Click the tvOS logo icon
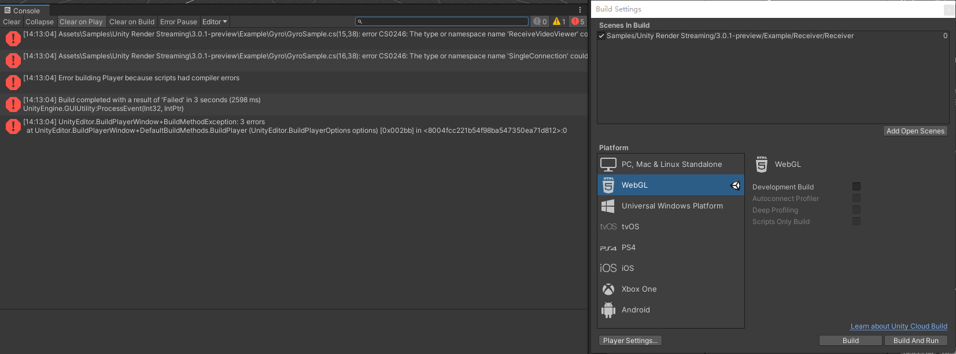956x354 pixels. point(608,227)
